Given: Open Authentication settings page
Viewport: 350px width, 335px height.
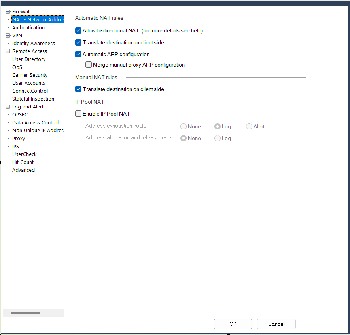Looking at the screenshot, I should (28, 27).
